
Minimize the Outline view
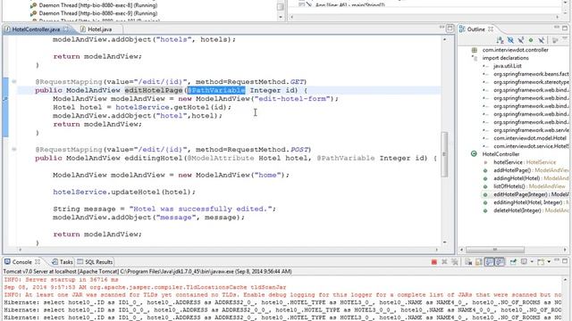pyautogui.click(x=556, y=27)
